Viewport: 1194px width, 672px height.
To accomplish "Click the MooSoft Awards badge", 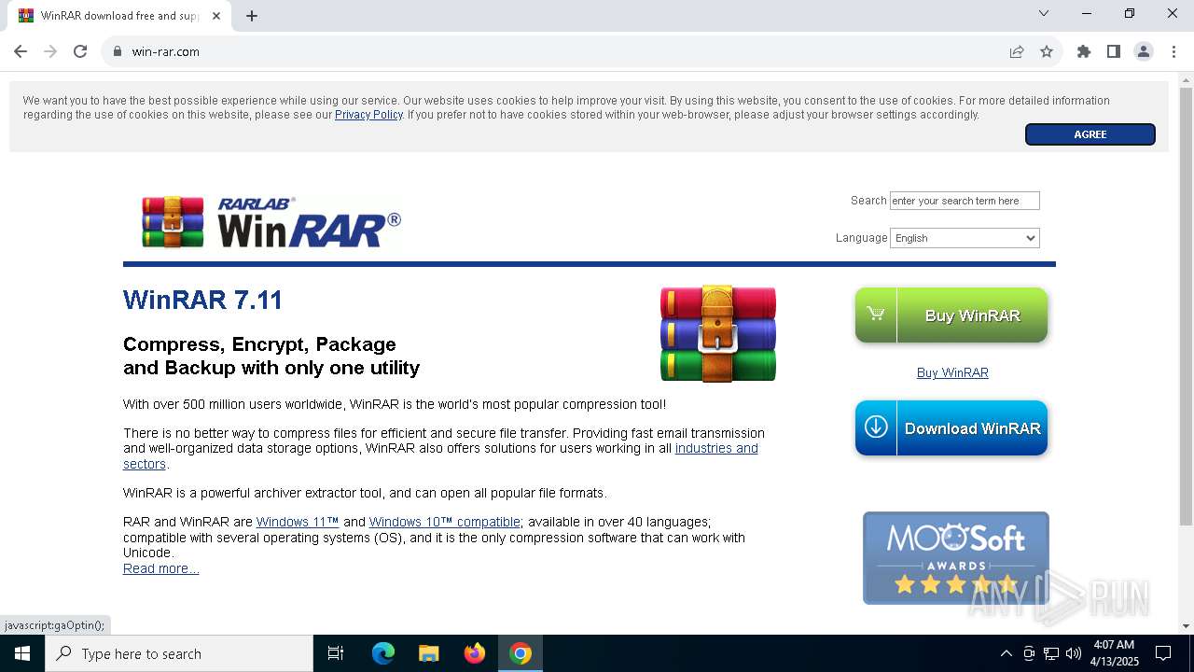I will click(x=955, y=557).
